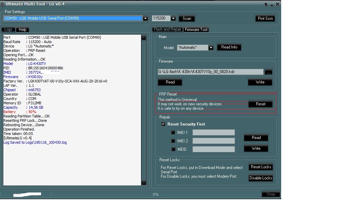The width and height of the screenshot is (339, 212).
Task: Click the Disable Locks button
Action: point(261,178)
